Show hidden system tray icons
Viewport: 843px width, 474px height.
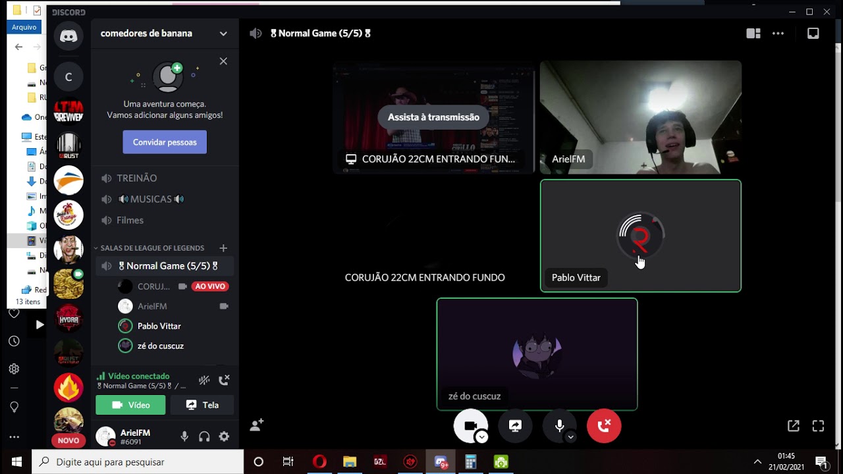coord(757,462)
